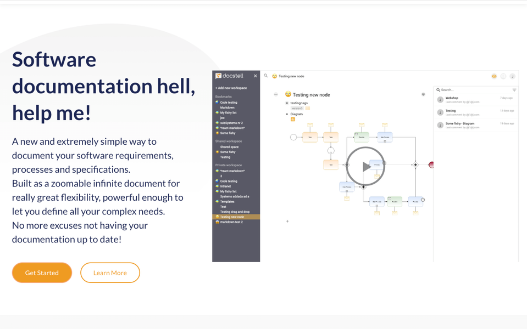527x329 pixels.
Task: Click the avatar icon on the Testing comment
Action: coord(440,112)
